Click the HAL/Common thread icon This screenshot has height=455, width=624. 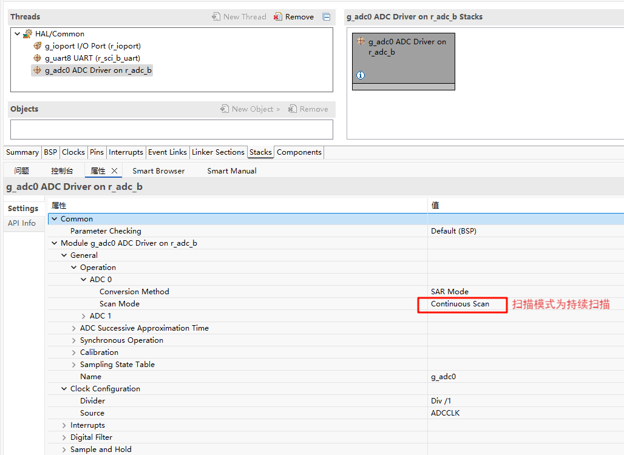[x=27, y=34]
